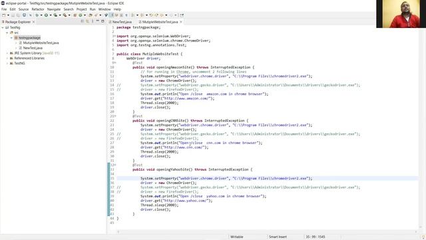Open the External Tools dropdown arrow
Image resolution: width=426 pixels, height=240 pixels.
click(69, 15)
